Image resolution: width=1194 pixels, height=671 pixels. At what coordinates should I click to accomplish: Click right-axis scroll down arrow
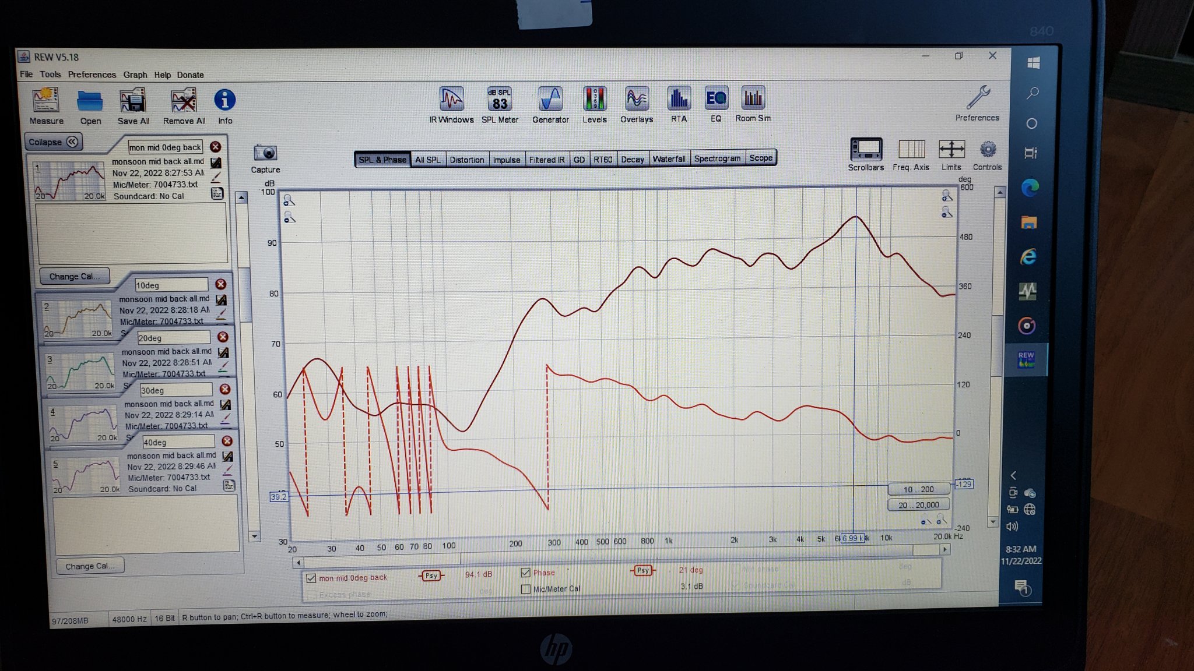pyautogui.click(x=993, y=522)
